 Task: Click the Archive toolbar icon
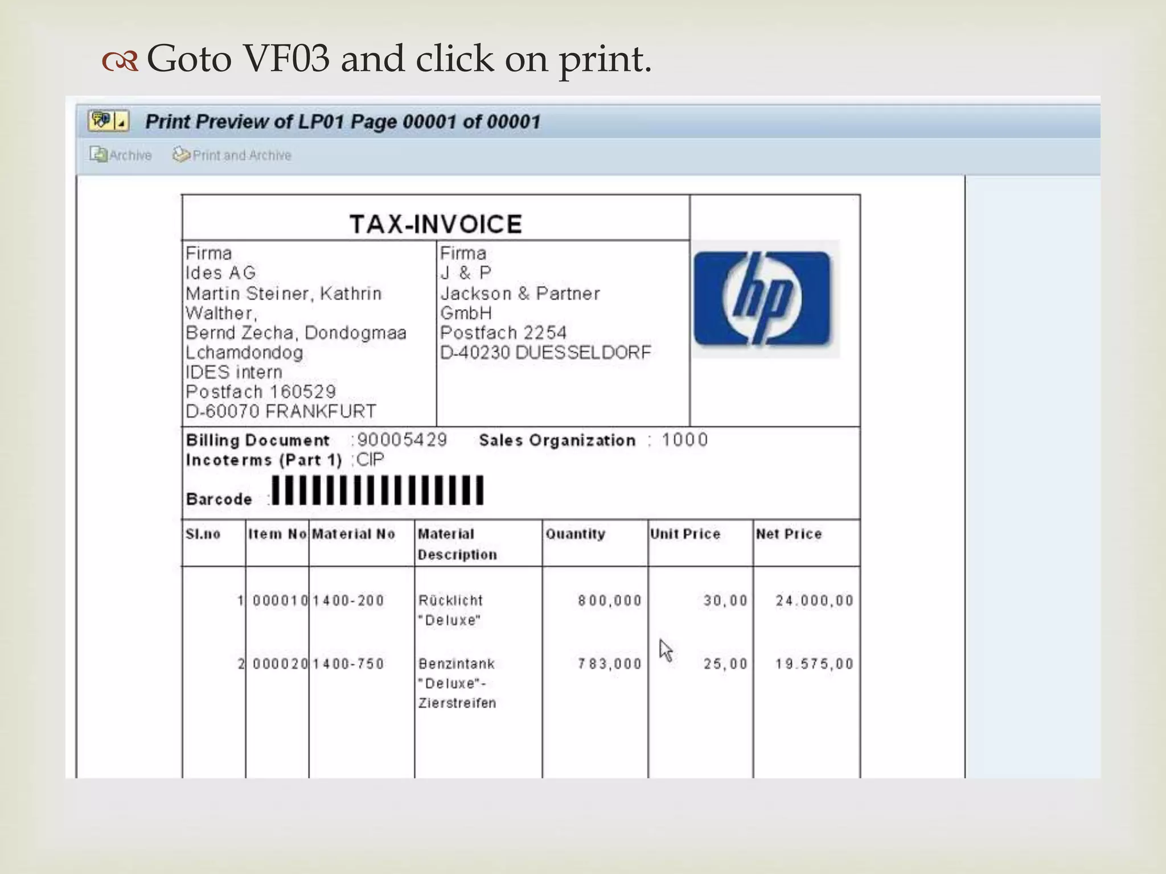click(98, 155)
